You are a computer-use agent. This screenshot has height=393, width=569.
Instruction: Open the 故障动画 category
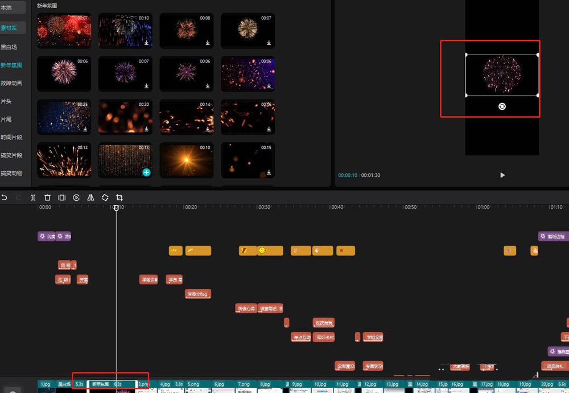point(11,83)
